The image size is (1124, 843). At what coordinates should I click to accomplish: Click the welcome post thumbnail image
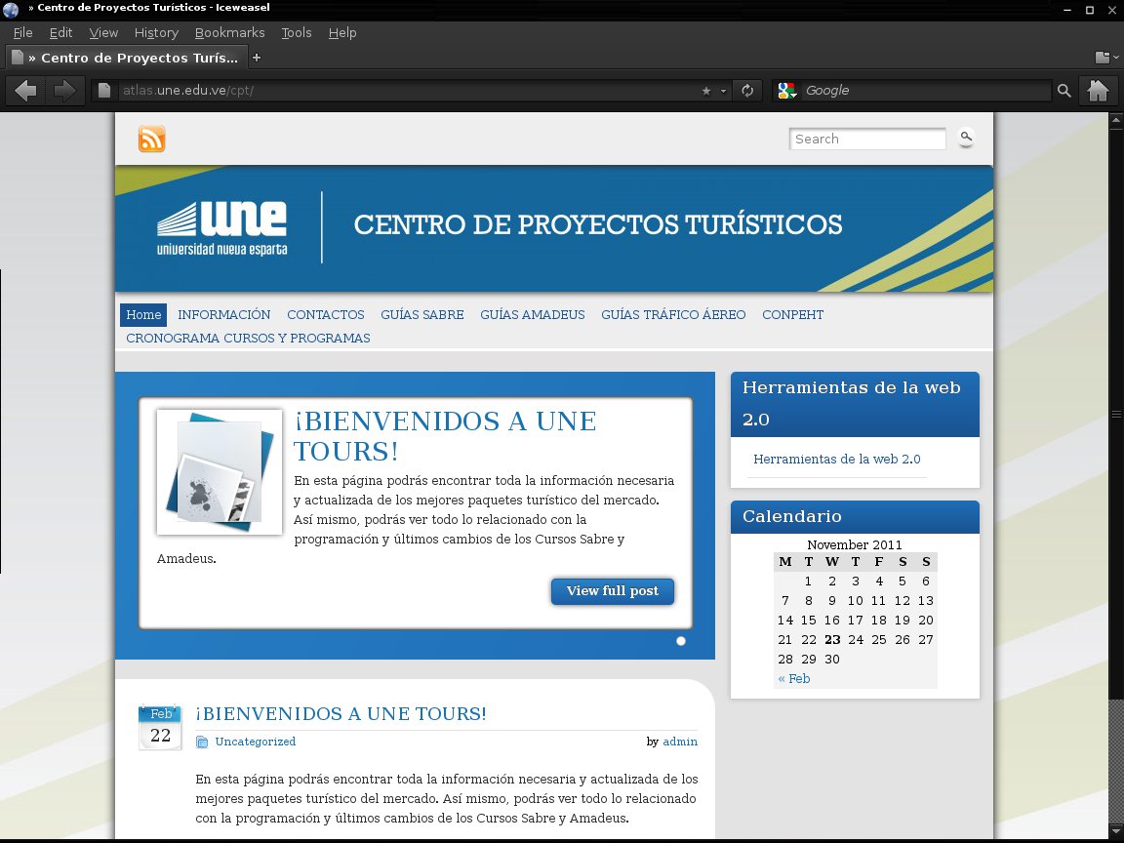coord(220,471)
